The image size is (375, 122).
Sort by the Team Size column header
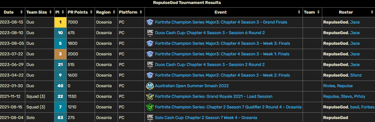click(39, 12)
